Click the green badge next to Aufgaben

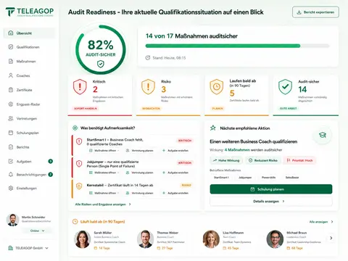click(51, 161)
